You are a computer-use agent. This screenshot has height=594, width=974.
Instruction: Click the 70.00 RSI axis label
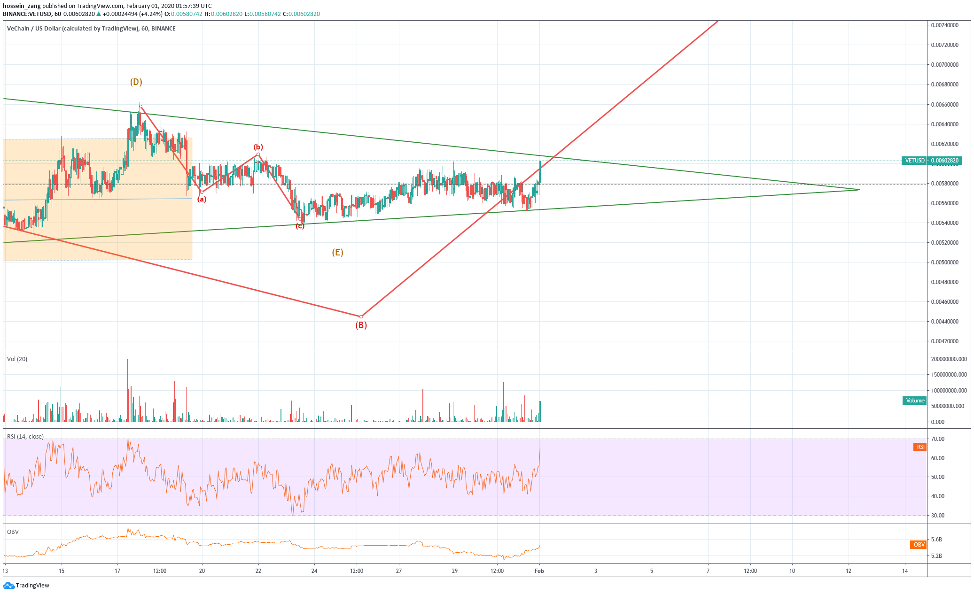938,439
